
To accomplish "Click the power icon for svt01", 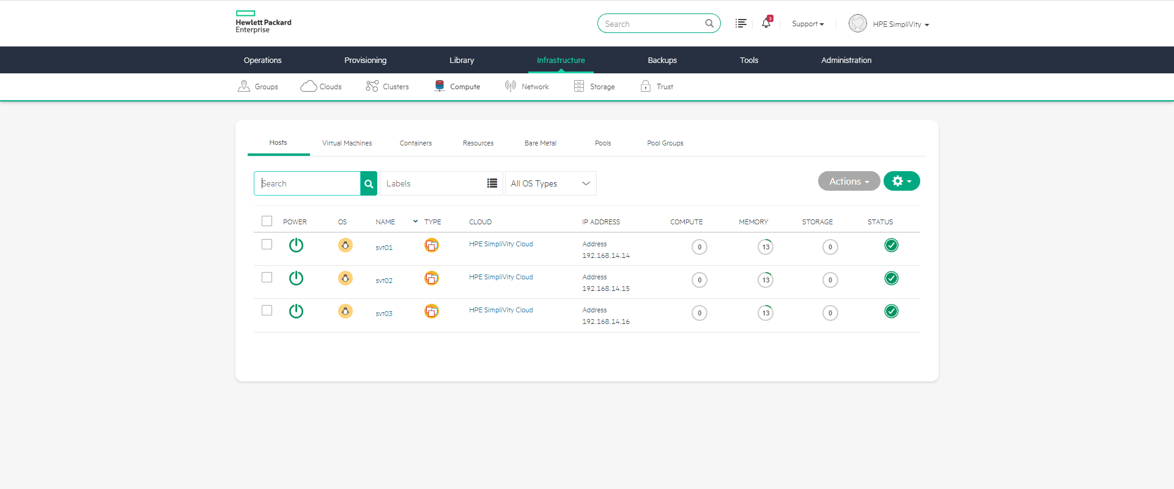I will point(296,245).
